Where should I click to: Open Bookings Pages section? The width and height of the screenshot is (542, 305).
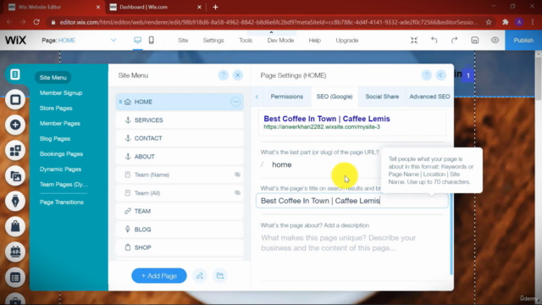click(61, 153)
